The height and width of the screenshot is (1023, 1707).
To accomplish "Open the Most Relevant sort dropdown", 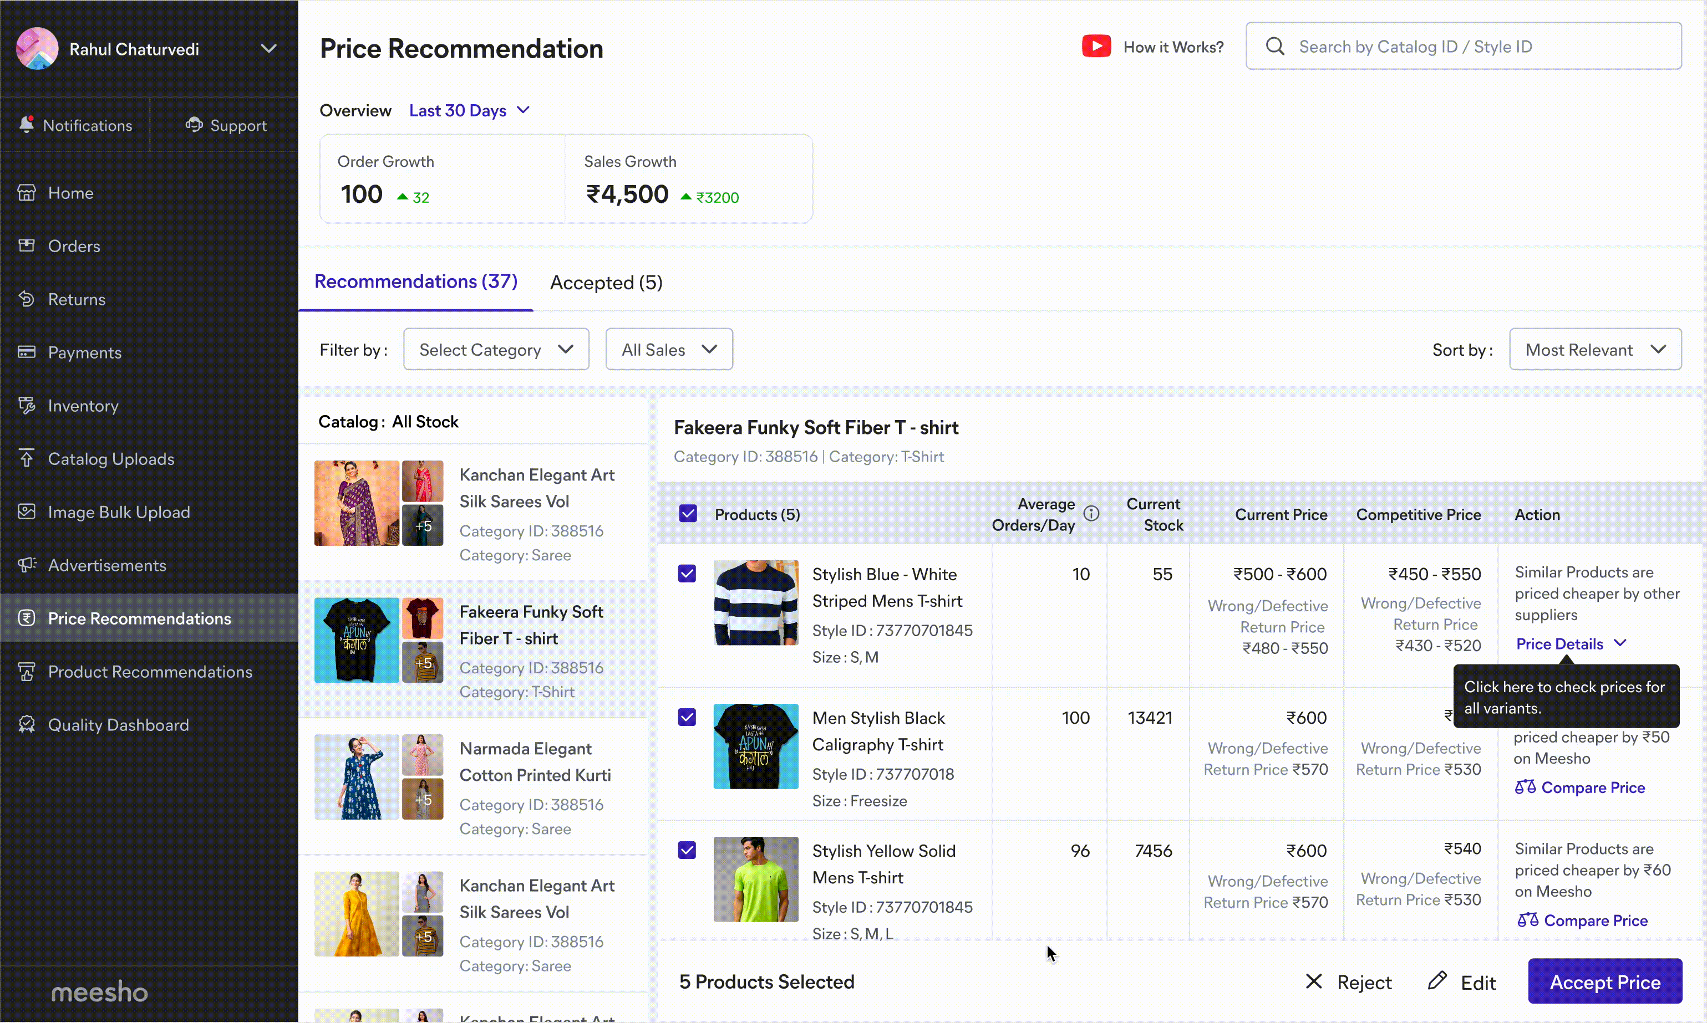I will coord(1596,350).
